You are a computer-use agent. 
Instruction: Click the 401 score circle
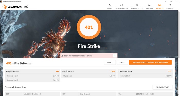click(x=89, y=27)
